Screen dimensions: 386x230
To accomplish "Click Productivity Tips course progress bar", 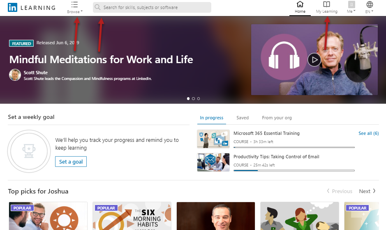I will 294,170.
